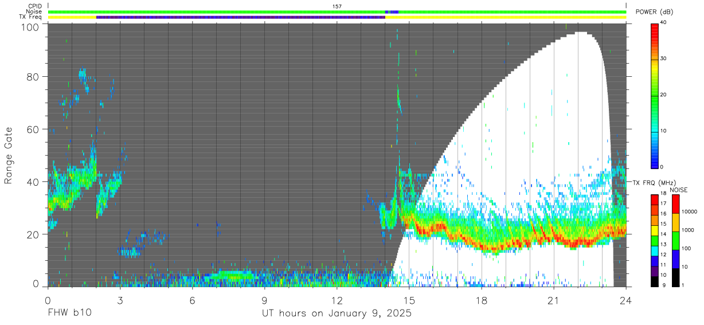Pick the red swatch in TX FRQ legend
704x325 pixels.
coord(654,199)
